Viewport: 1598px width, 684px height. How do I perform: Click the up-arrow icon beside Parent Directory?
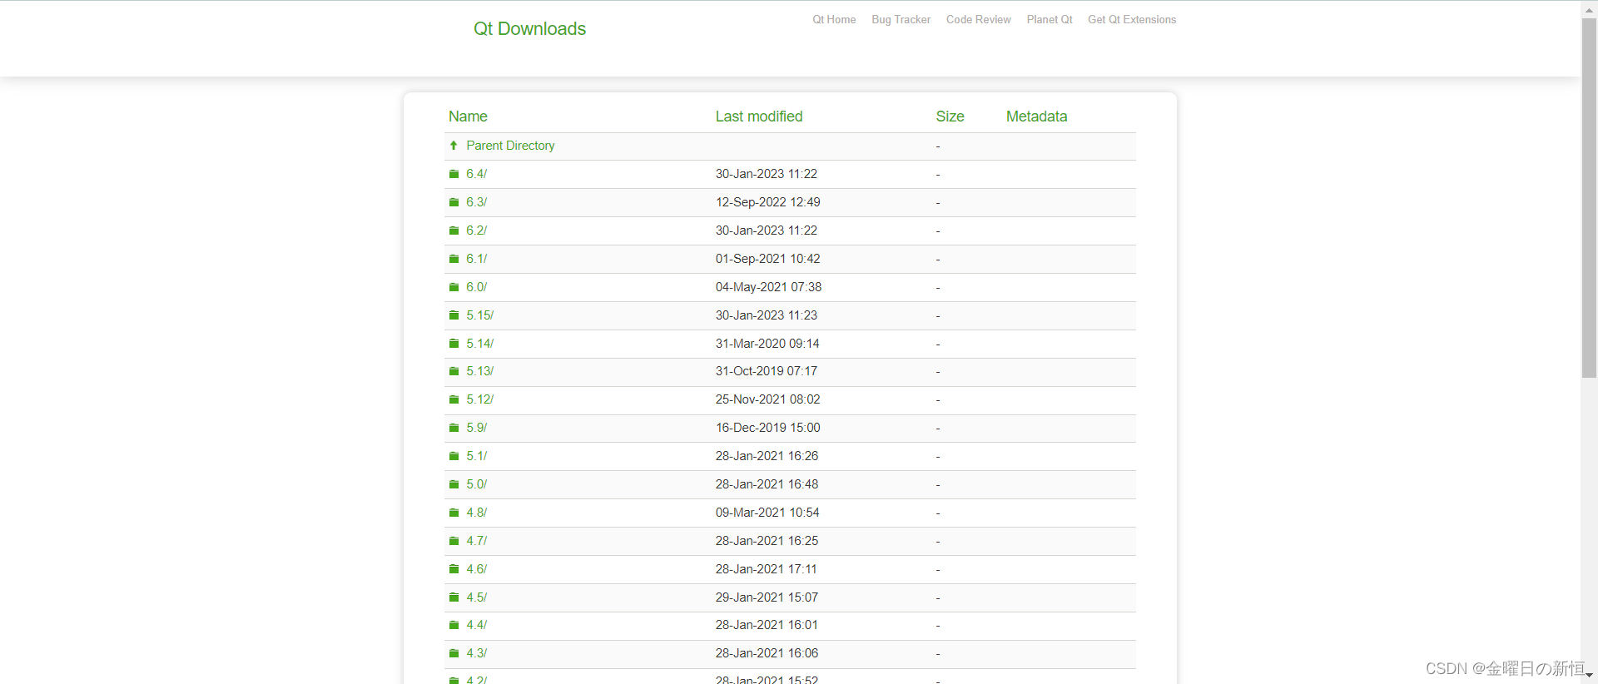454,146
